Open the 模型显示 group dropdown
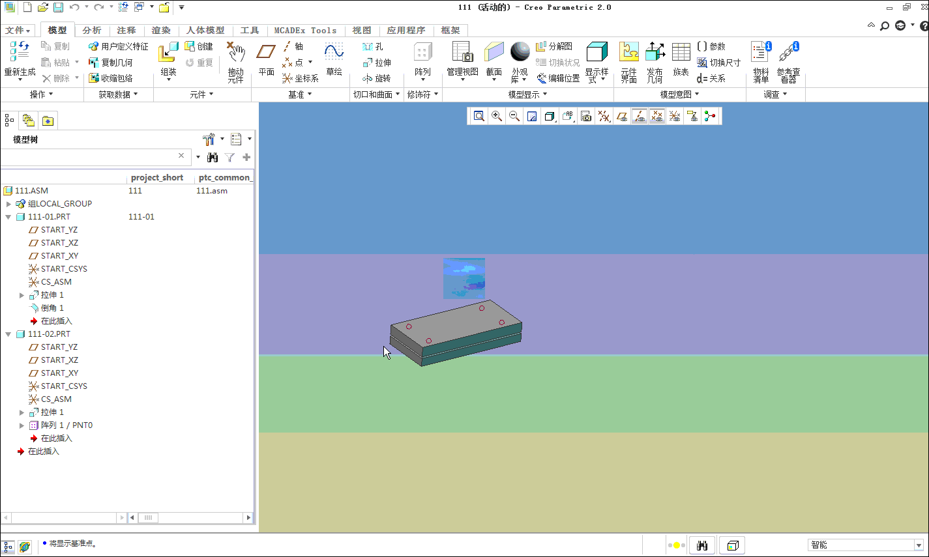This screenshot has width=929, height=557. pyautogui.click(x=527, y=94)
